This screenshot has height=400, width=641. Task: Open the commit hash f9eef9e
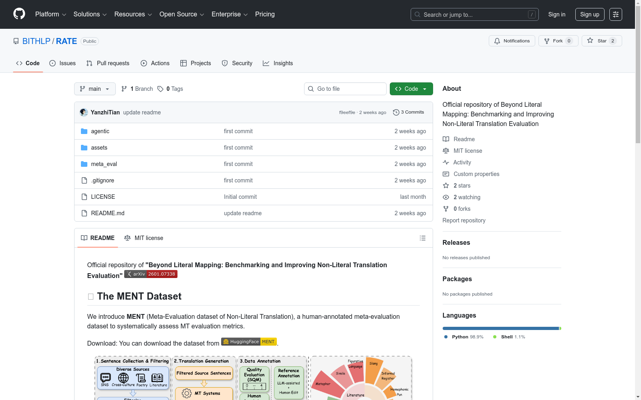(347, 112)
